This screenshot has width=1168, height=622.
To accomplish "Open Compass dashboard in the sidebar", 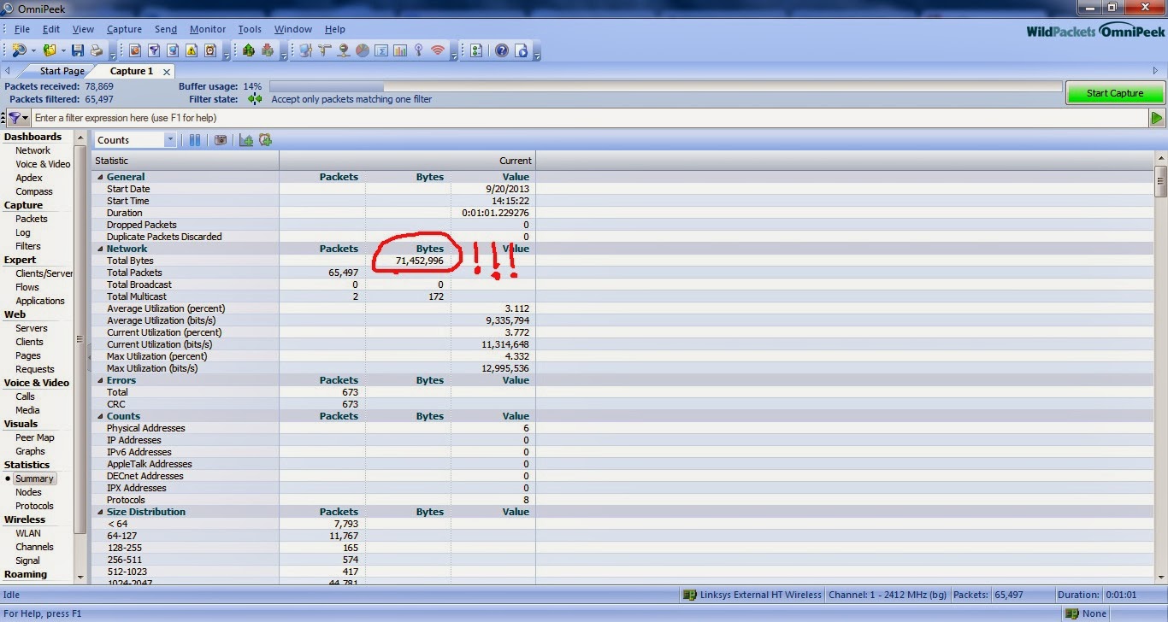I will click(x=34, y=191).
